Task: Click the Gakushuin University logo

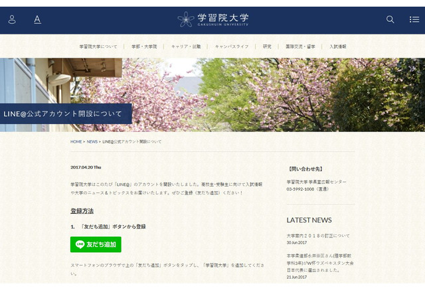Action: (x=212, y=19)
